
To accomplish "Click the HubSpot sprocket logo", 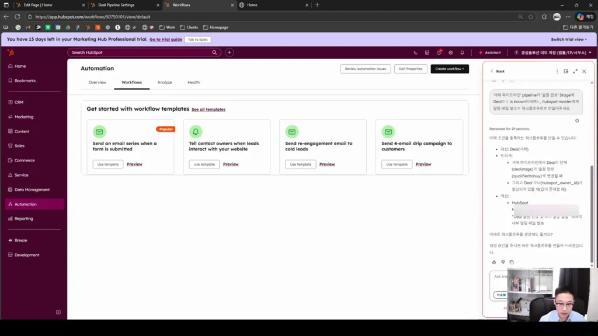I will tap(11, 52).
